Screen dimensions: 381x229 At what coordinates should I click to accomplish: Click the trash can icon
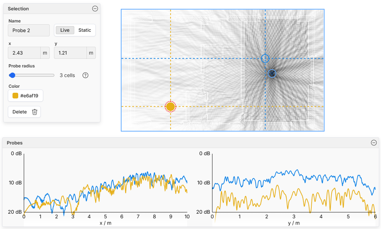35,112
